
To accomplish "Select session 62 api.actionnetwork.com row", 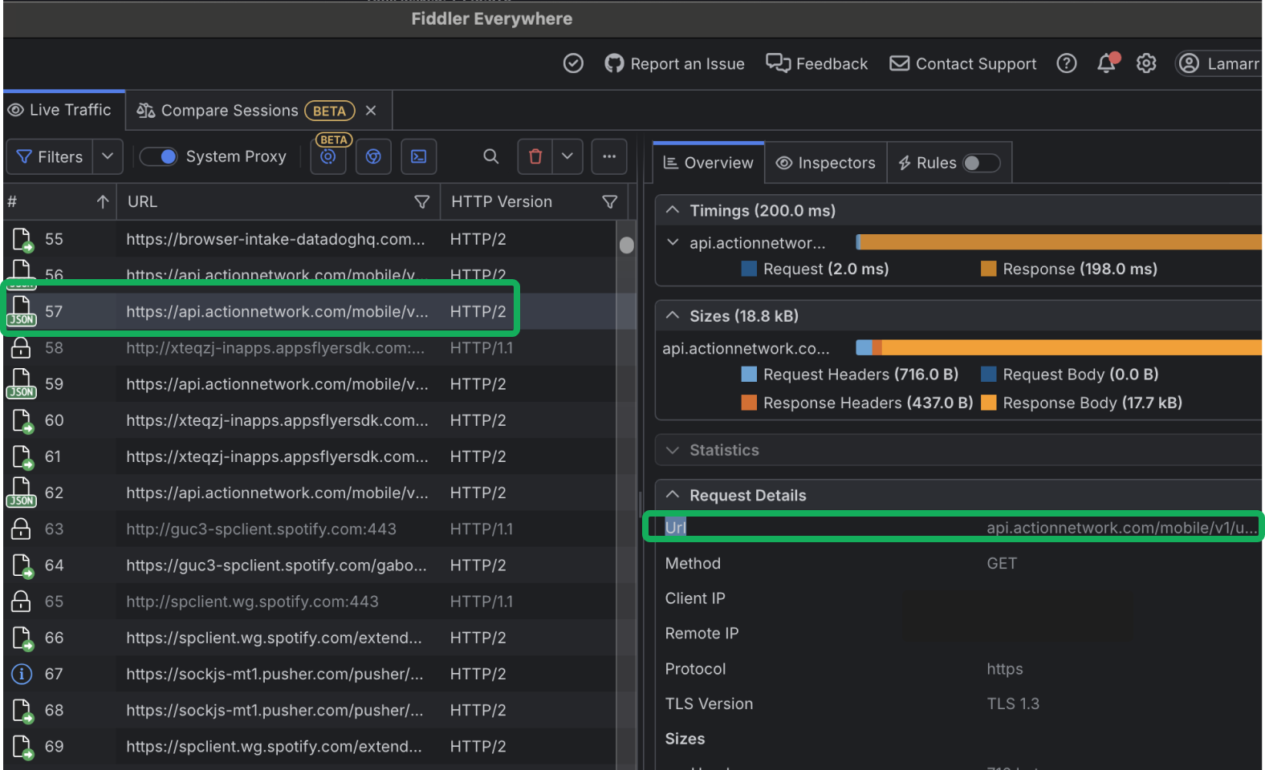I will [x=310, y=492].
